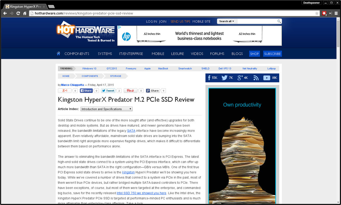Click the search magnifying glass icon

[x=279, y=21]
